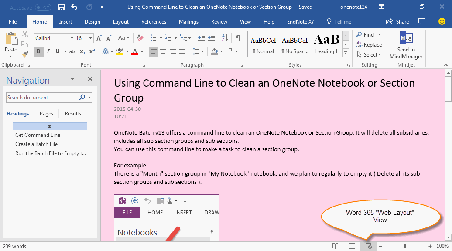Open the Review tab

219,22
